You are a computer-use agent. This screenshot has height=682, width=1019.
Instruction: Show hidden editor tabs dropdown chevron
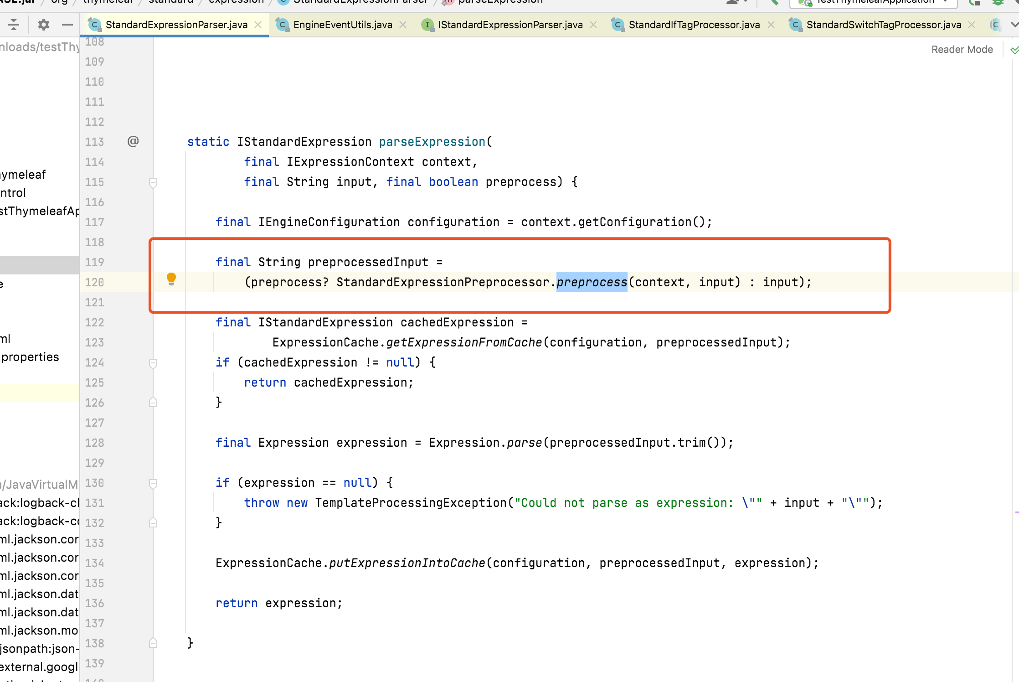tap(1014, 25)
